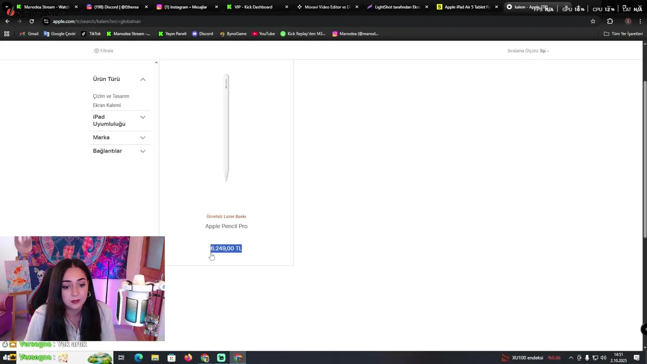Close the Manodea Stream tab

click(76, 7)
